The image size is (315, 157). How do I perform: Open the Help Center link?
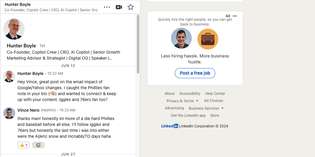click(215, 94)
